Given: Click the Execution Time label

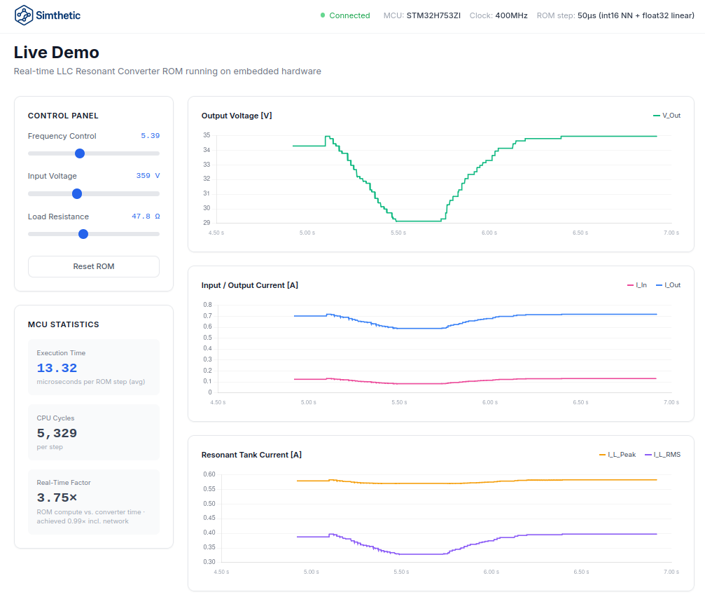Looking at the screenshot, I should 61,352.
